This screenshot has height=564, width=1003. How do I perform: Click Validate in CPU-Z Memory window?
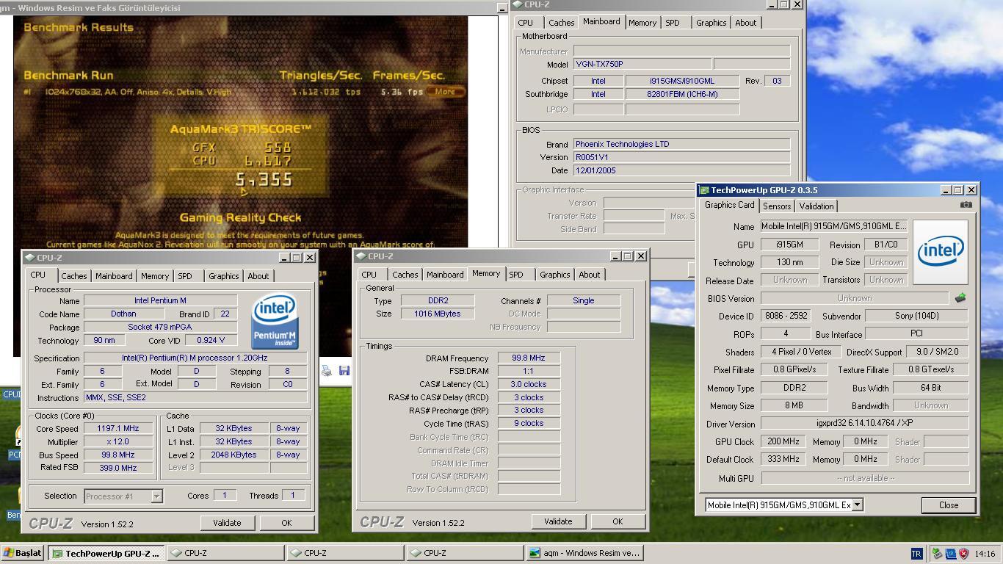pyautogui.click(x=558, y=521)
